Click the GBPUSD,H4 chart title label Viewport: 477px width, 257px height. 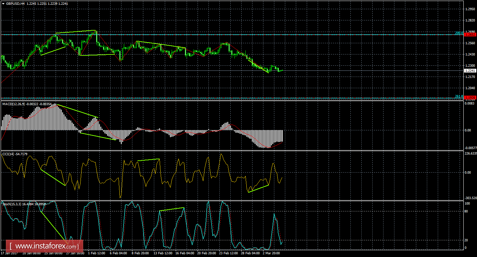pyautogui.click(x=15, y=3)
